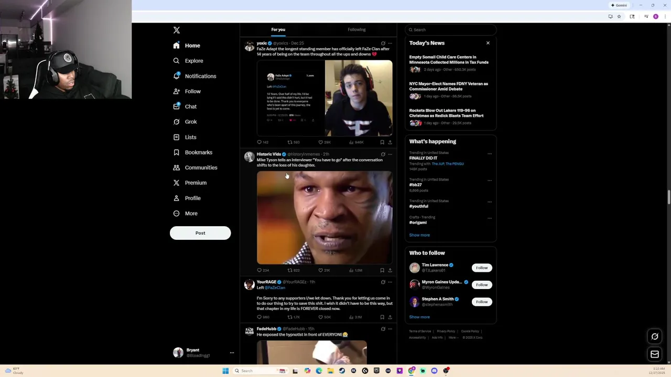Share the yoxic post
Image resolution: width=671 pixels, height=377 pixels.
click(x=389, y=142)
